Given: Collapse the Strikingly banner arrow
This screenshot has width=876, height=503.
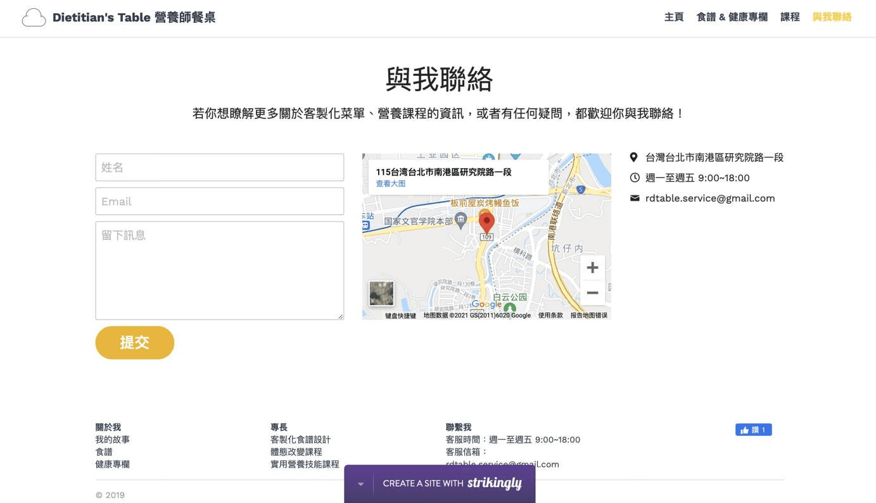Looking at the screenshot, I should pos(360,484).
